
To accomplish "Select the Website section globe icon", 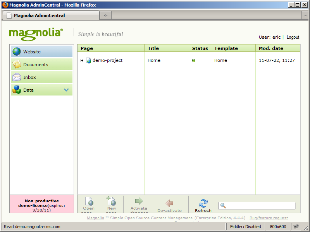I will click(16, 51).
